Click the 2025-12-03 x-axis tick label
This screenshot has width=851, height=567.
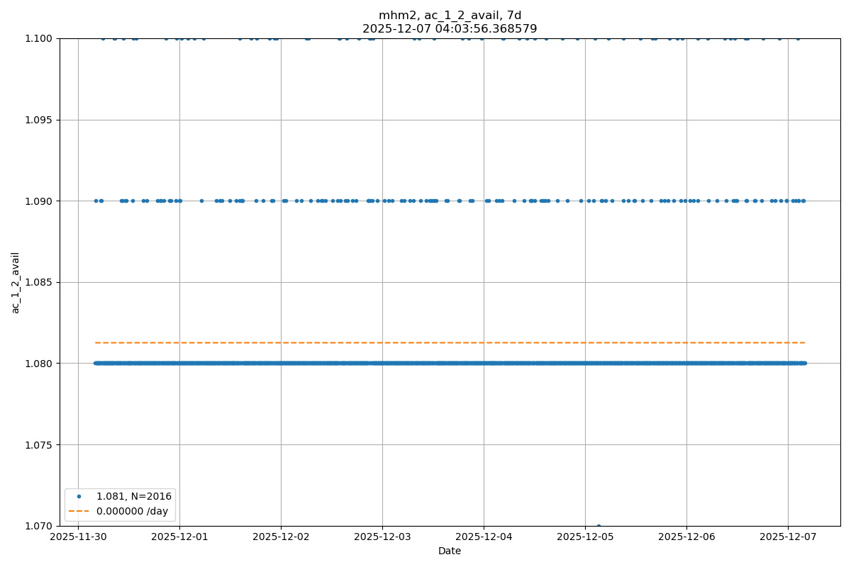pyautogui.click(x=382, y=537)
